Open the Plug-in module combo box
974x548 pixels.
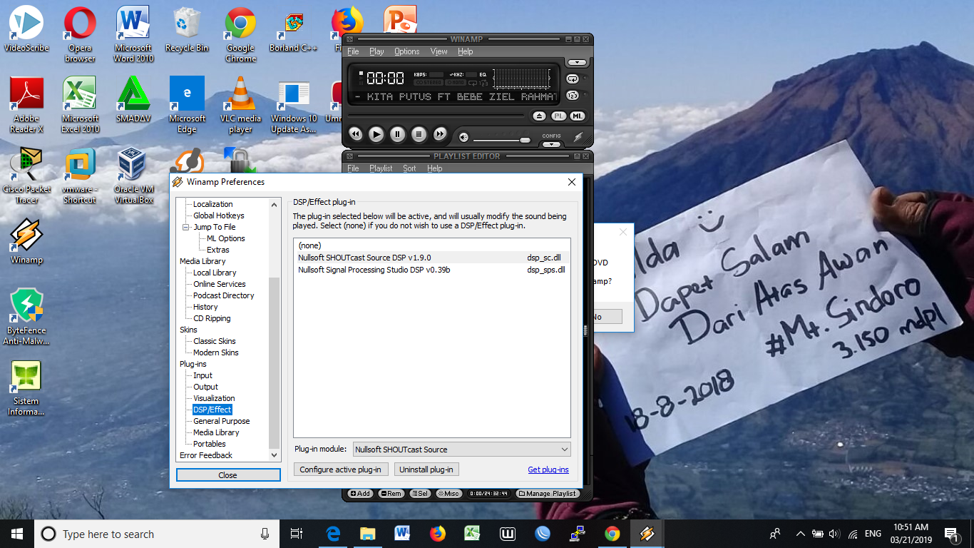pos(461,450)
